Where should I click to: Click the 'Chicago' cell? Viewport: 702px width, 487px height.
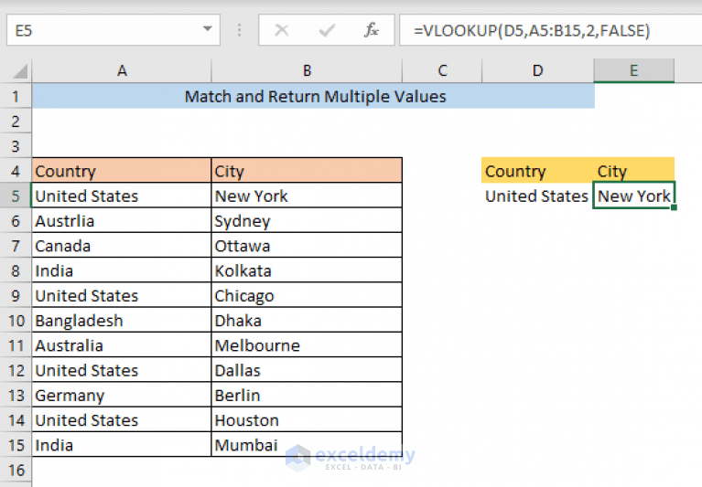click(x=307, y=295)
